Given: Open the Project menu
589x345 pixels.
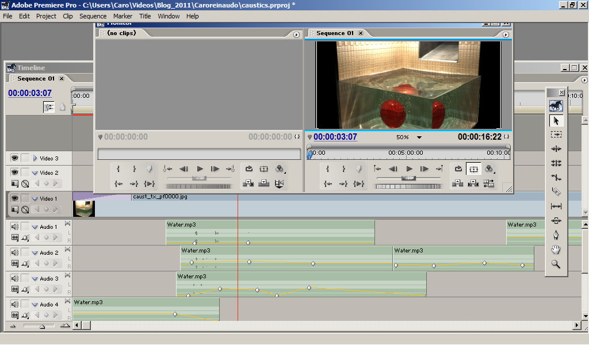Looking at the screenshot, I should tap(46, 16).
